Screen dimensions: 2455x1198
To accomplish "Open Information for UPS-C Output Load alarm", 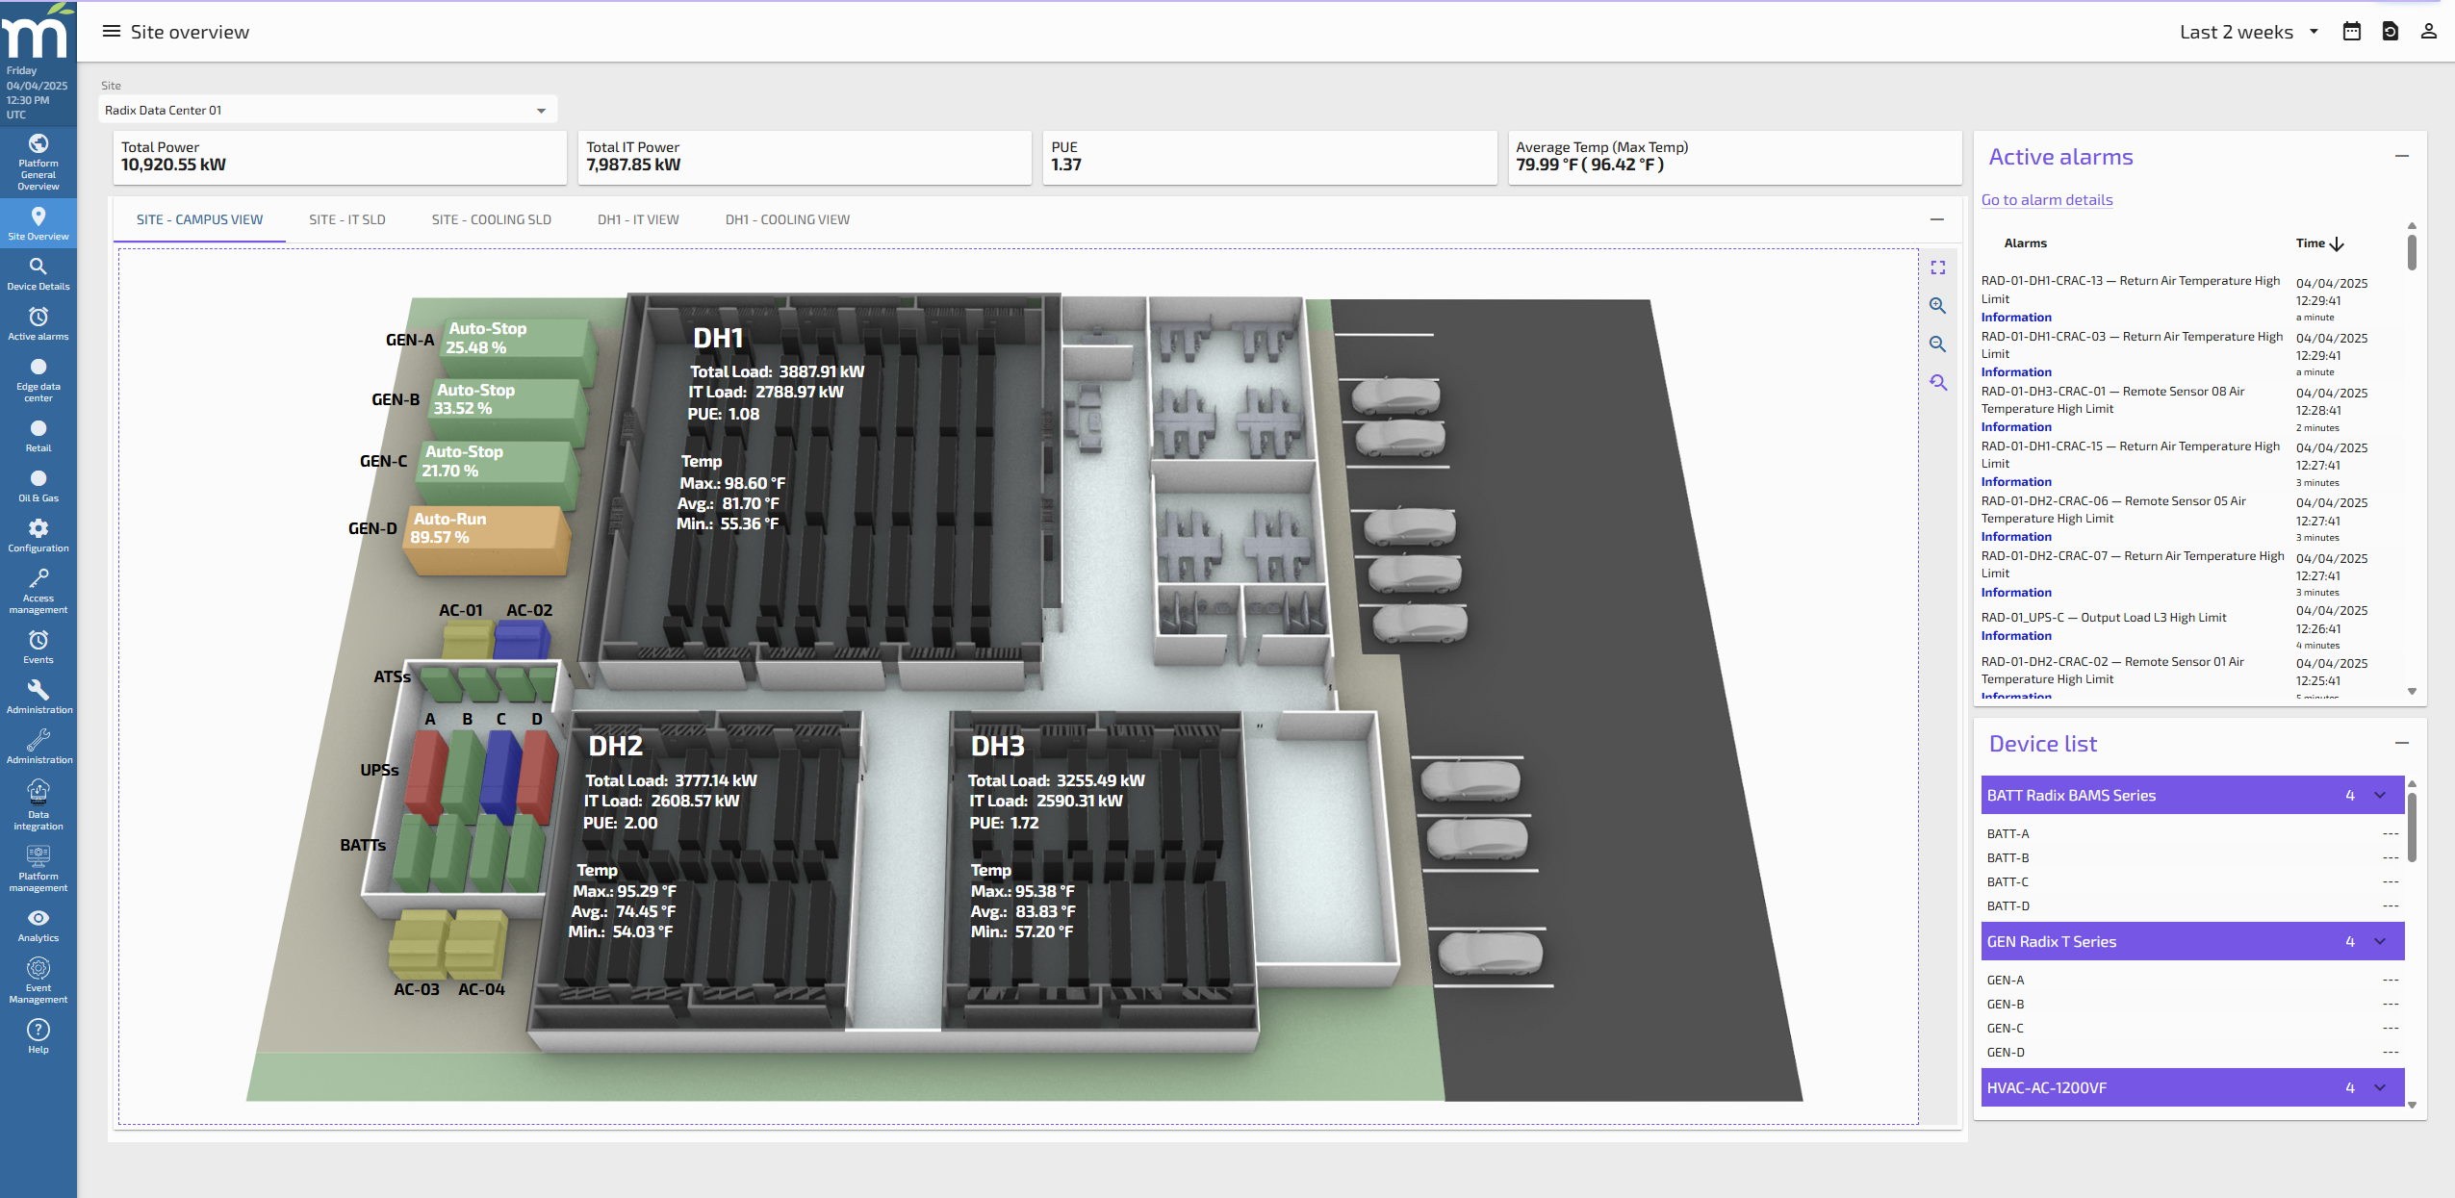I will click(x=2016, y=636).
